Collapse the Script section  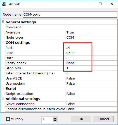pos(3,88)
